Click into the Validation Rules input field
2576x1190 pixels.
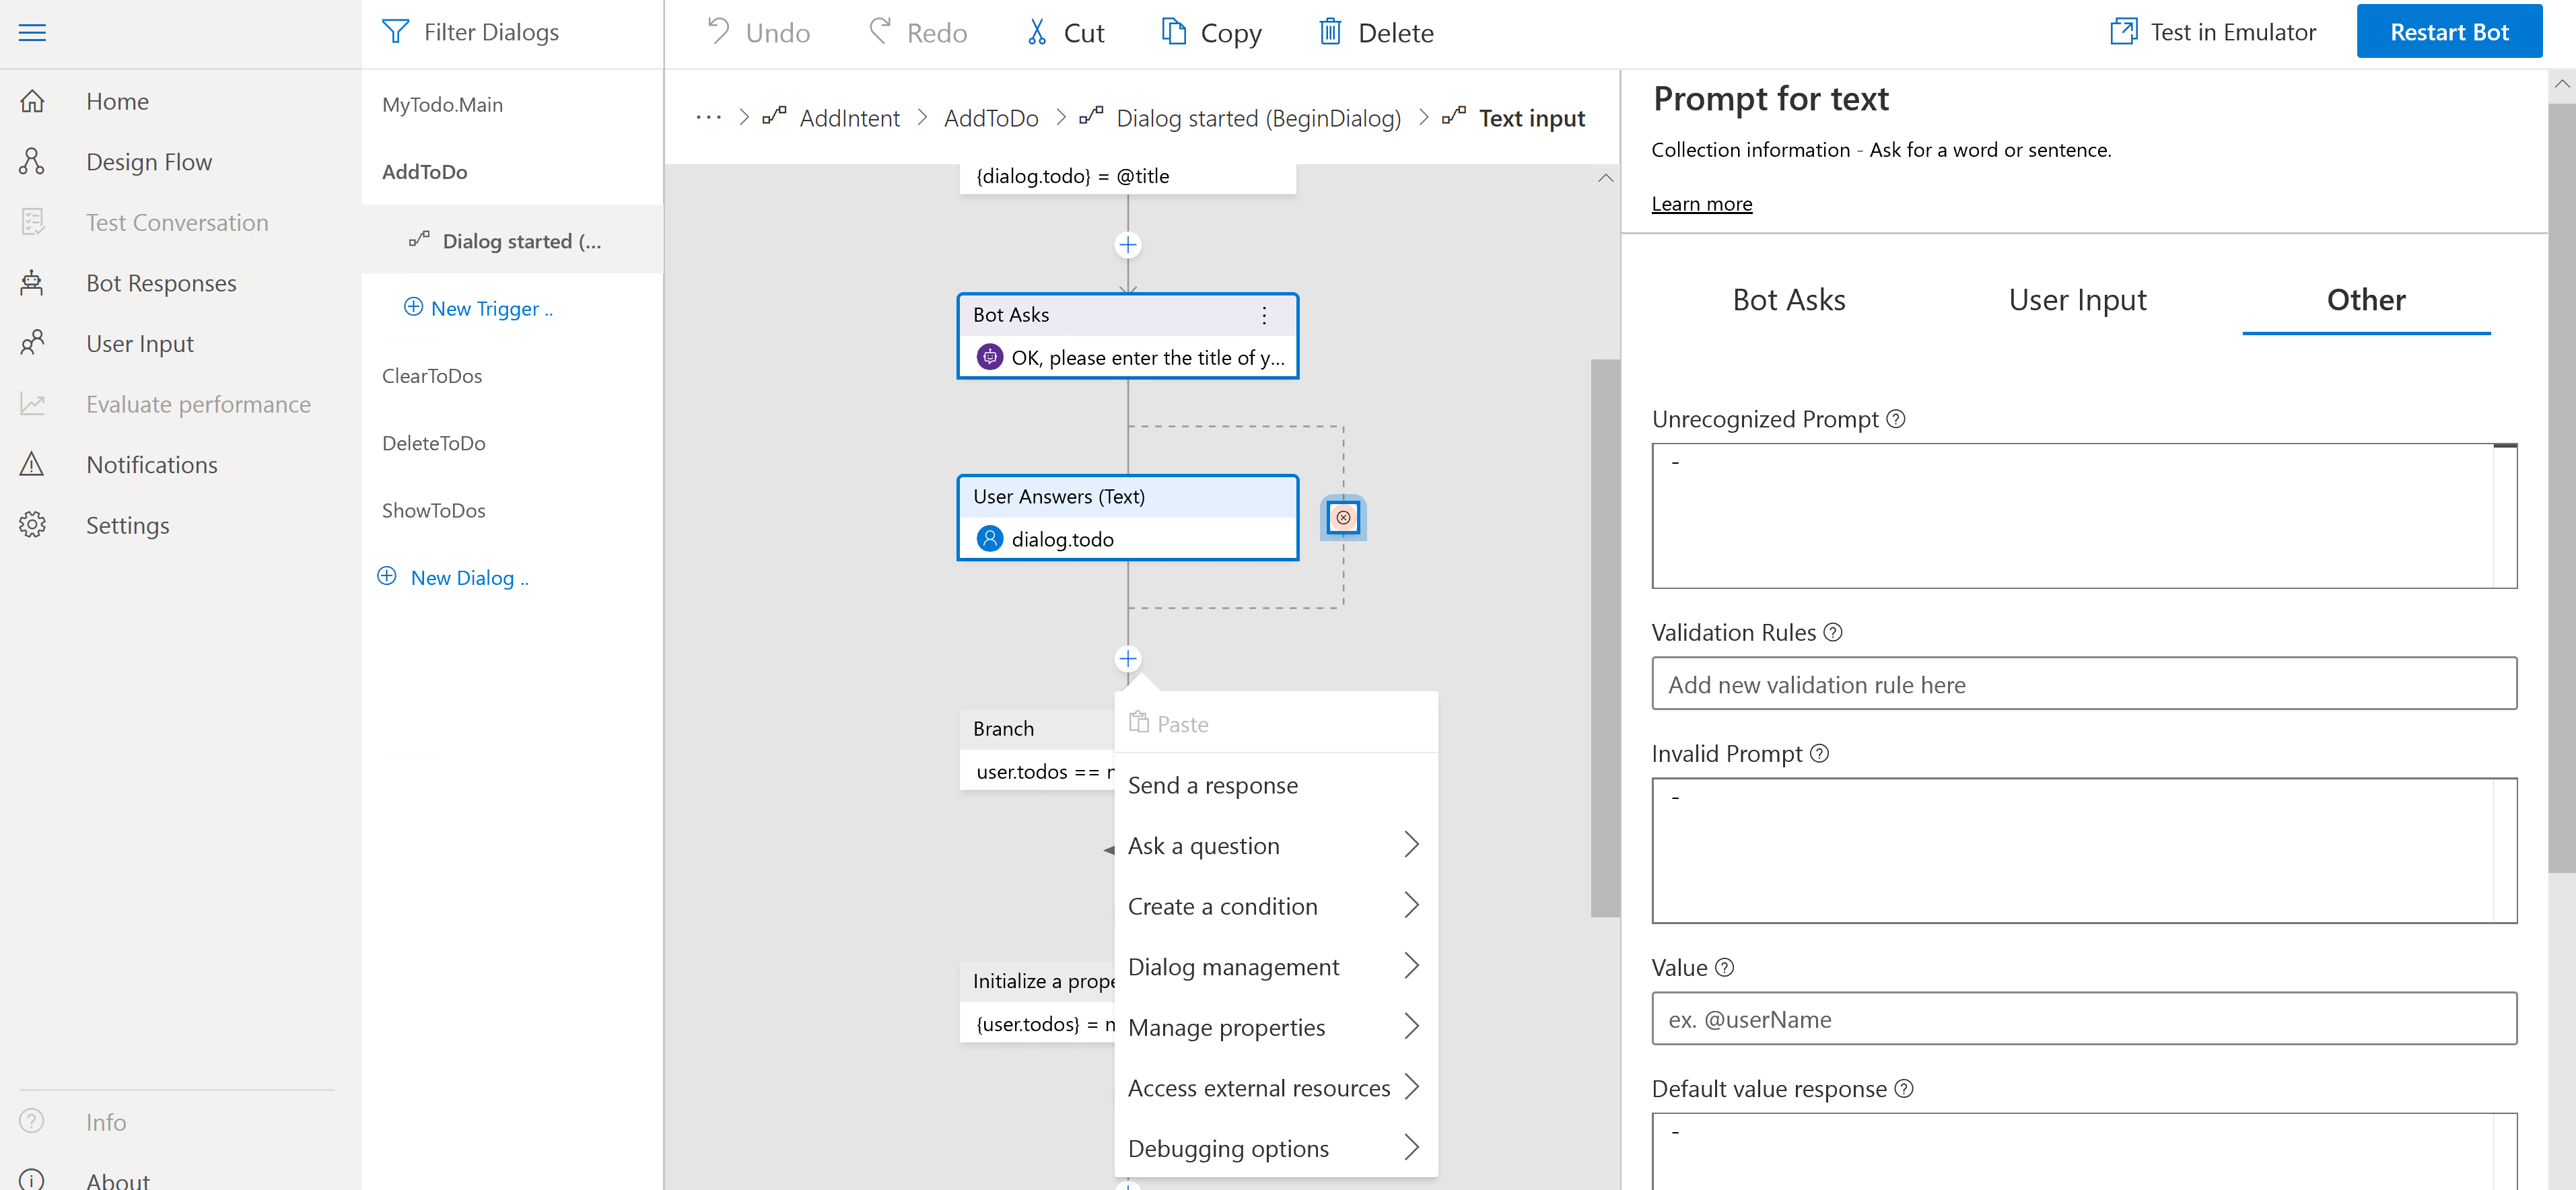point(2083,684)
